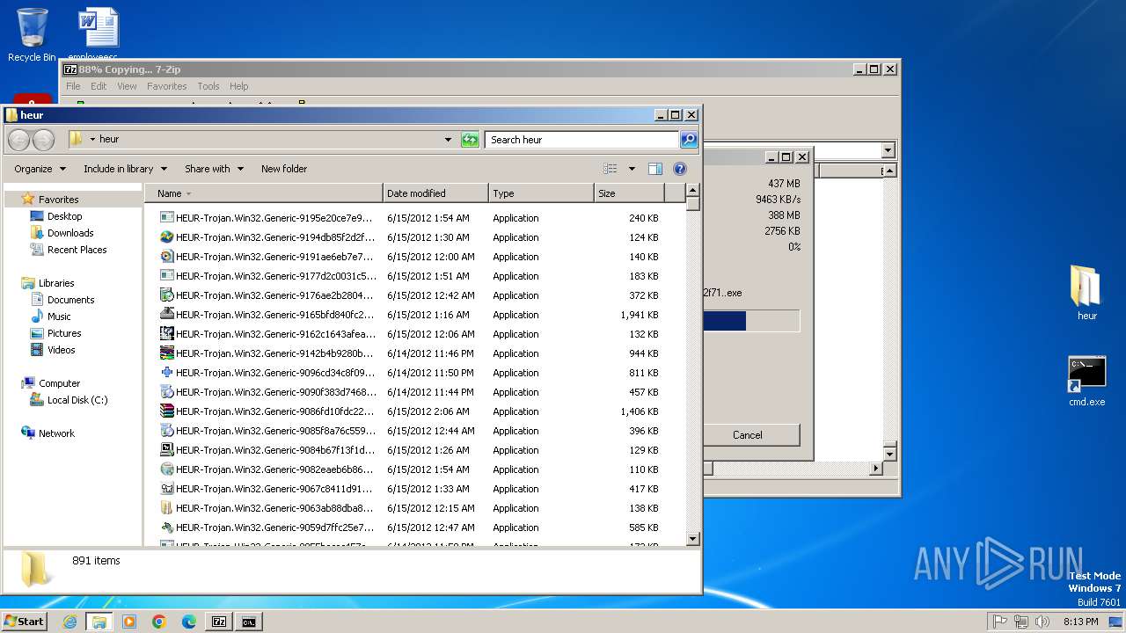
Task: Open Explorer help icon
Action: click(x=679, y=169)
